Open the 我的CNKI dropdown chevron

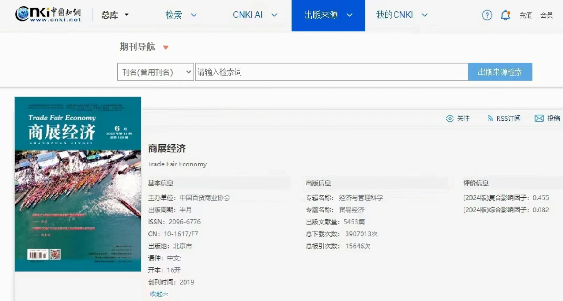(x=424, y=15)
